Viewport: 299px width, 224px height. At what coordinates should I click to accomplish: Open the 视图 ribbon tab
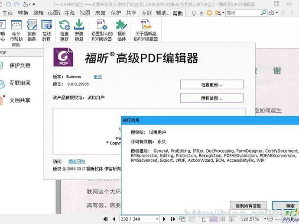point(85,13)
